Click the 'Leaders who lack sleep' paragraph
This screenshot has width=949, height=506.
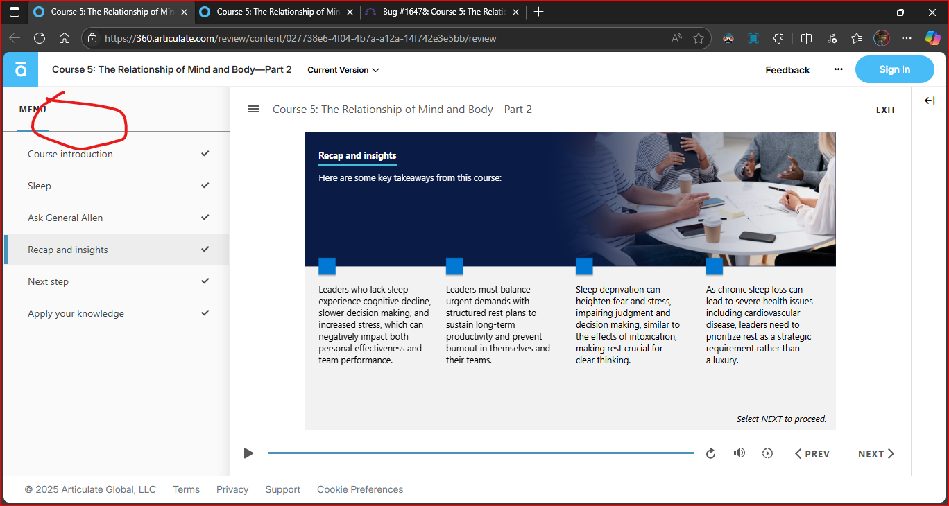[x=375, y=324]
